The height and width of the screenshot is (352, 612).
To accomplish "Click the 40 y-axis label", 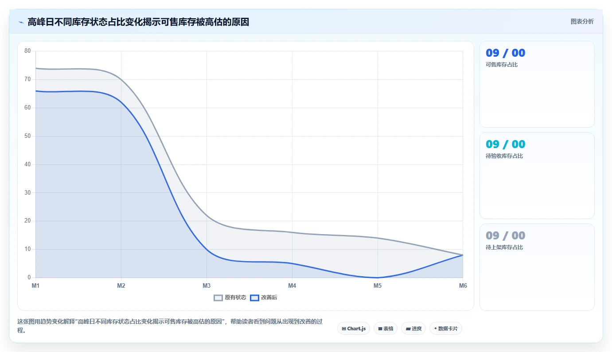I will click(x=27, y=164).
